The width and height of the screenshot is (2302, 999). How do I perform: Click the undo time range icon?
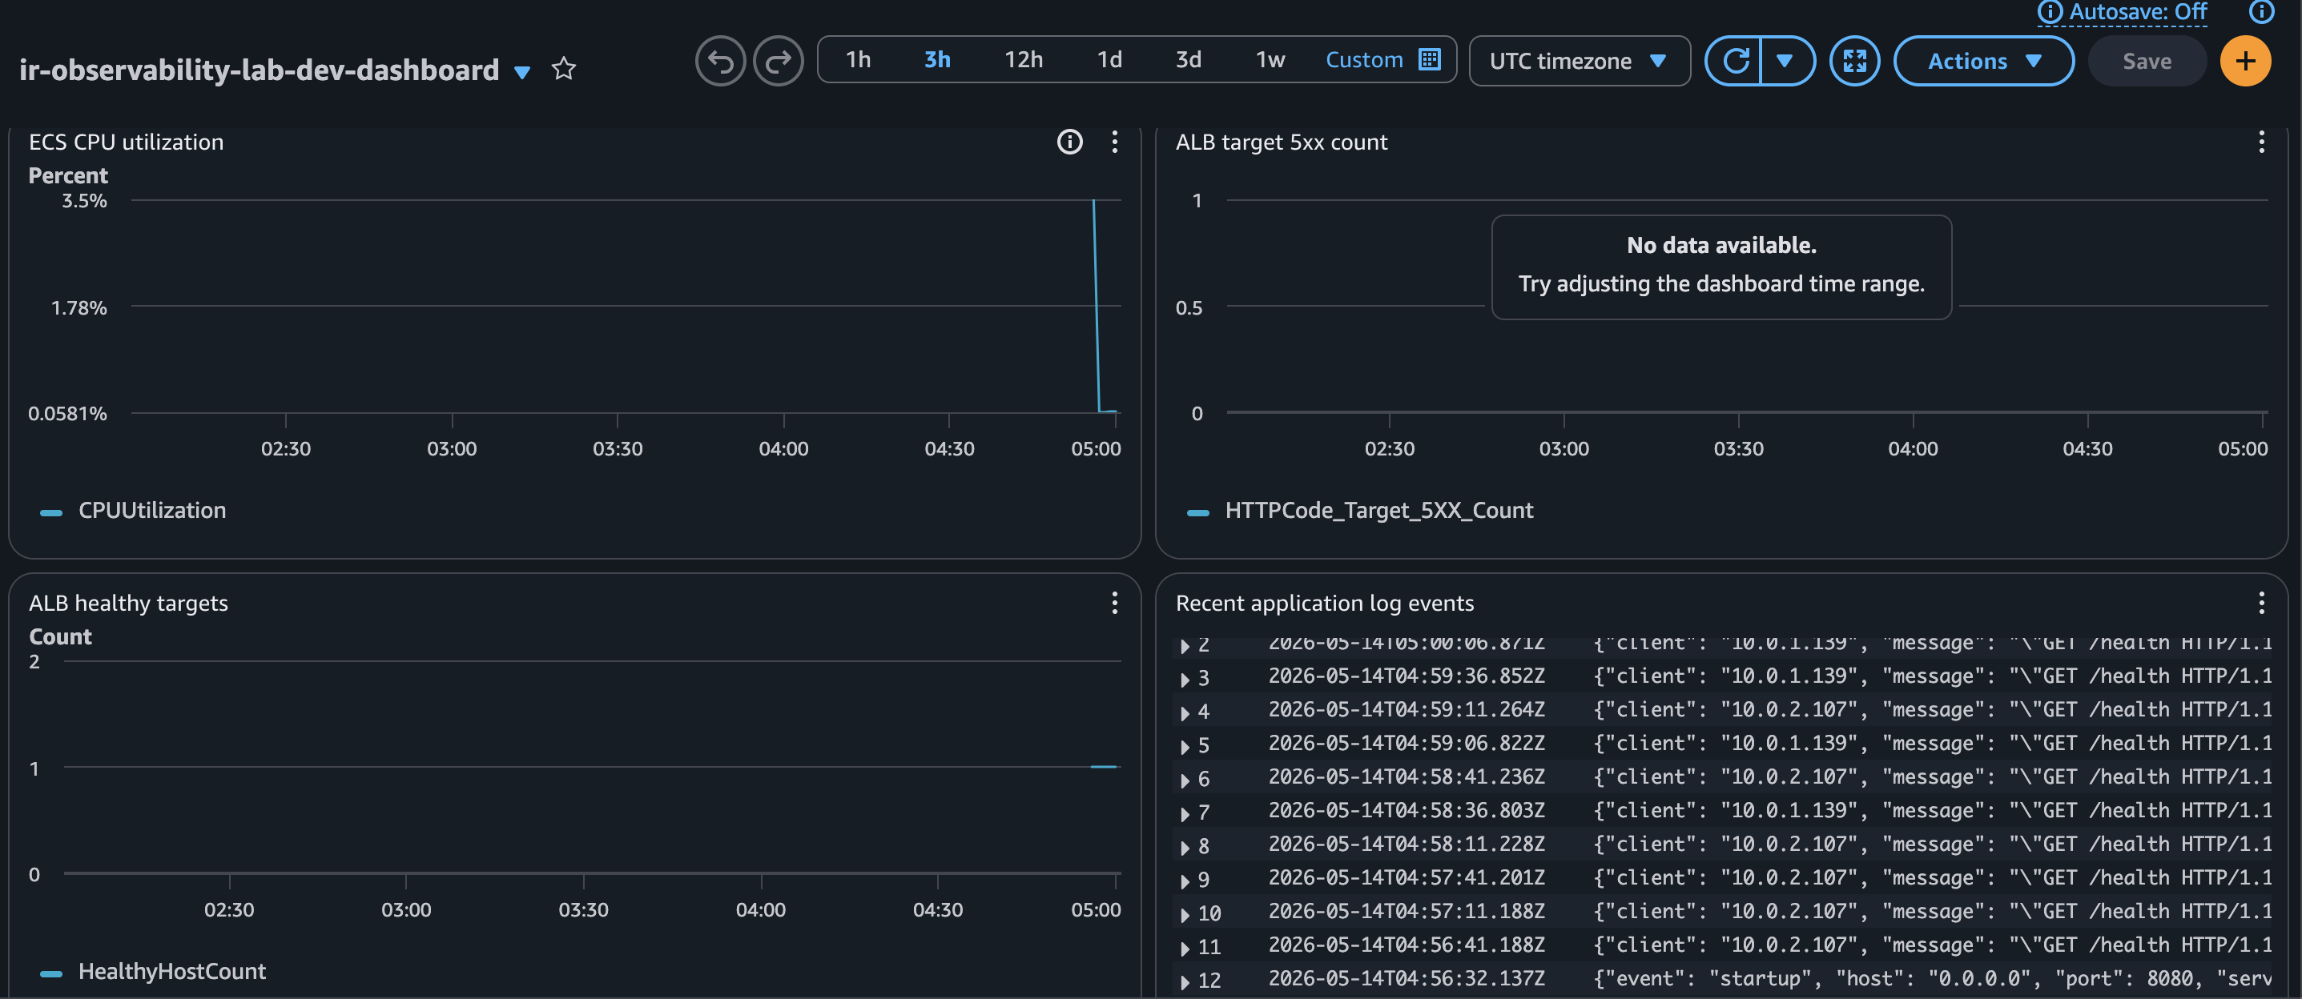point(720,61)
